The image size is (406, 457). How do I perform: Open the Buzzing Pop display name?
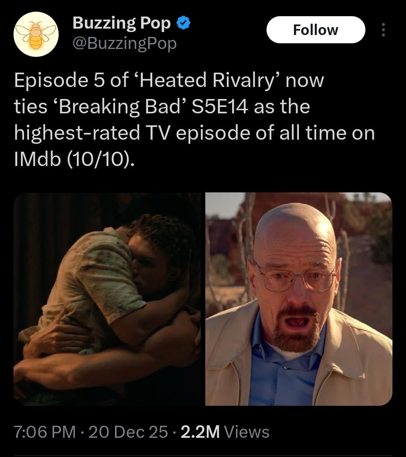coord(121,23)
